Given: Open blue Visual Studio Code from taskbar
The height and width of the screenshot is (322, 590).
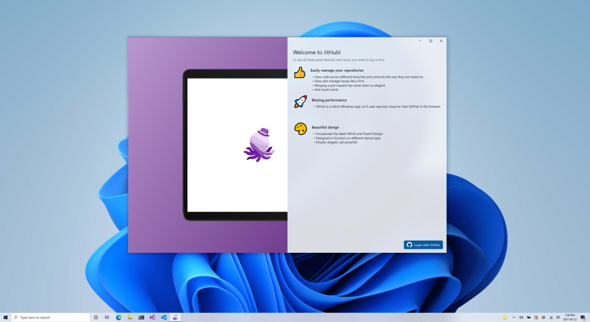Looking at the screenshot, I should click(x=164, y=317).
